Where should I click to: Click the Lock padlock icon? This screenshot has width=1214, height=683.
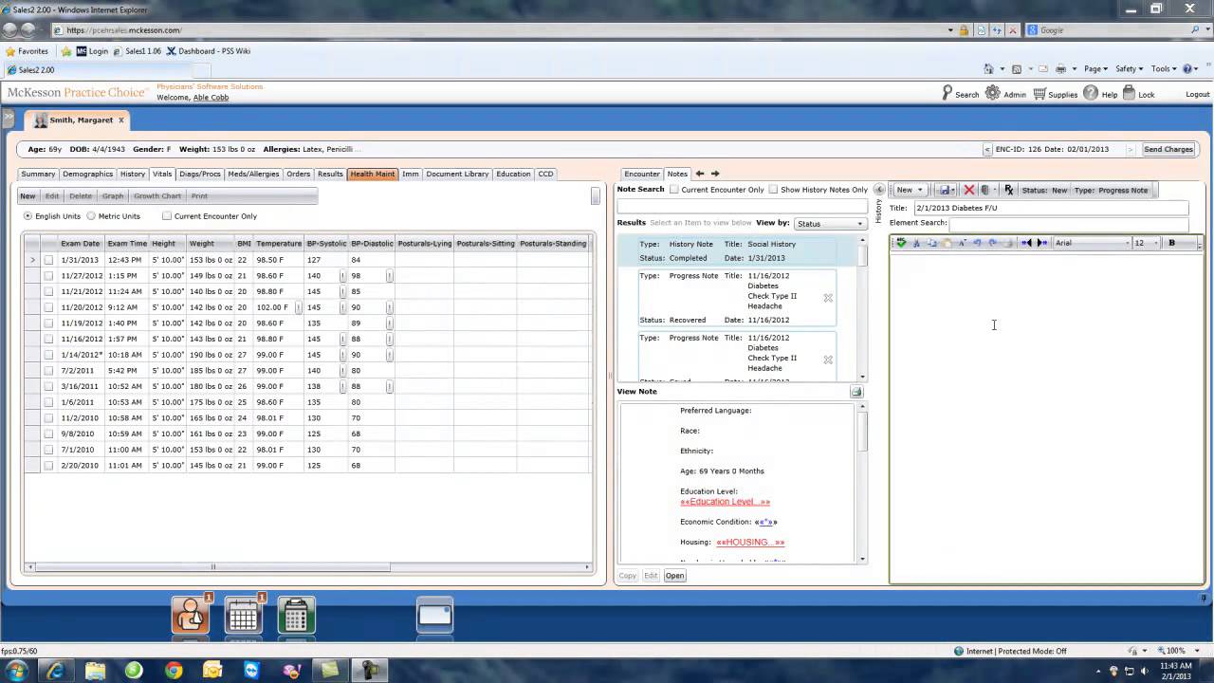pos(1129,93)
